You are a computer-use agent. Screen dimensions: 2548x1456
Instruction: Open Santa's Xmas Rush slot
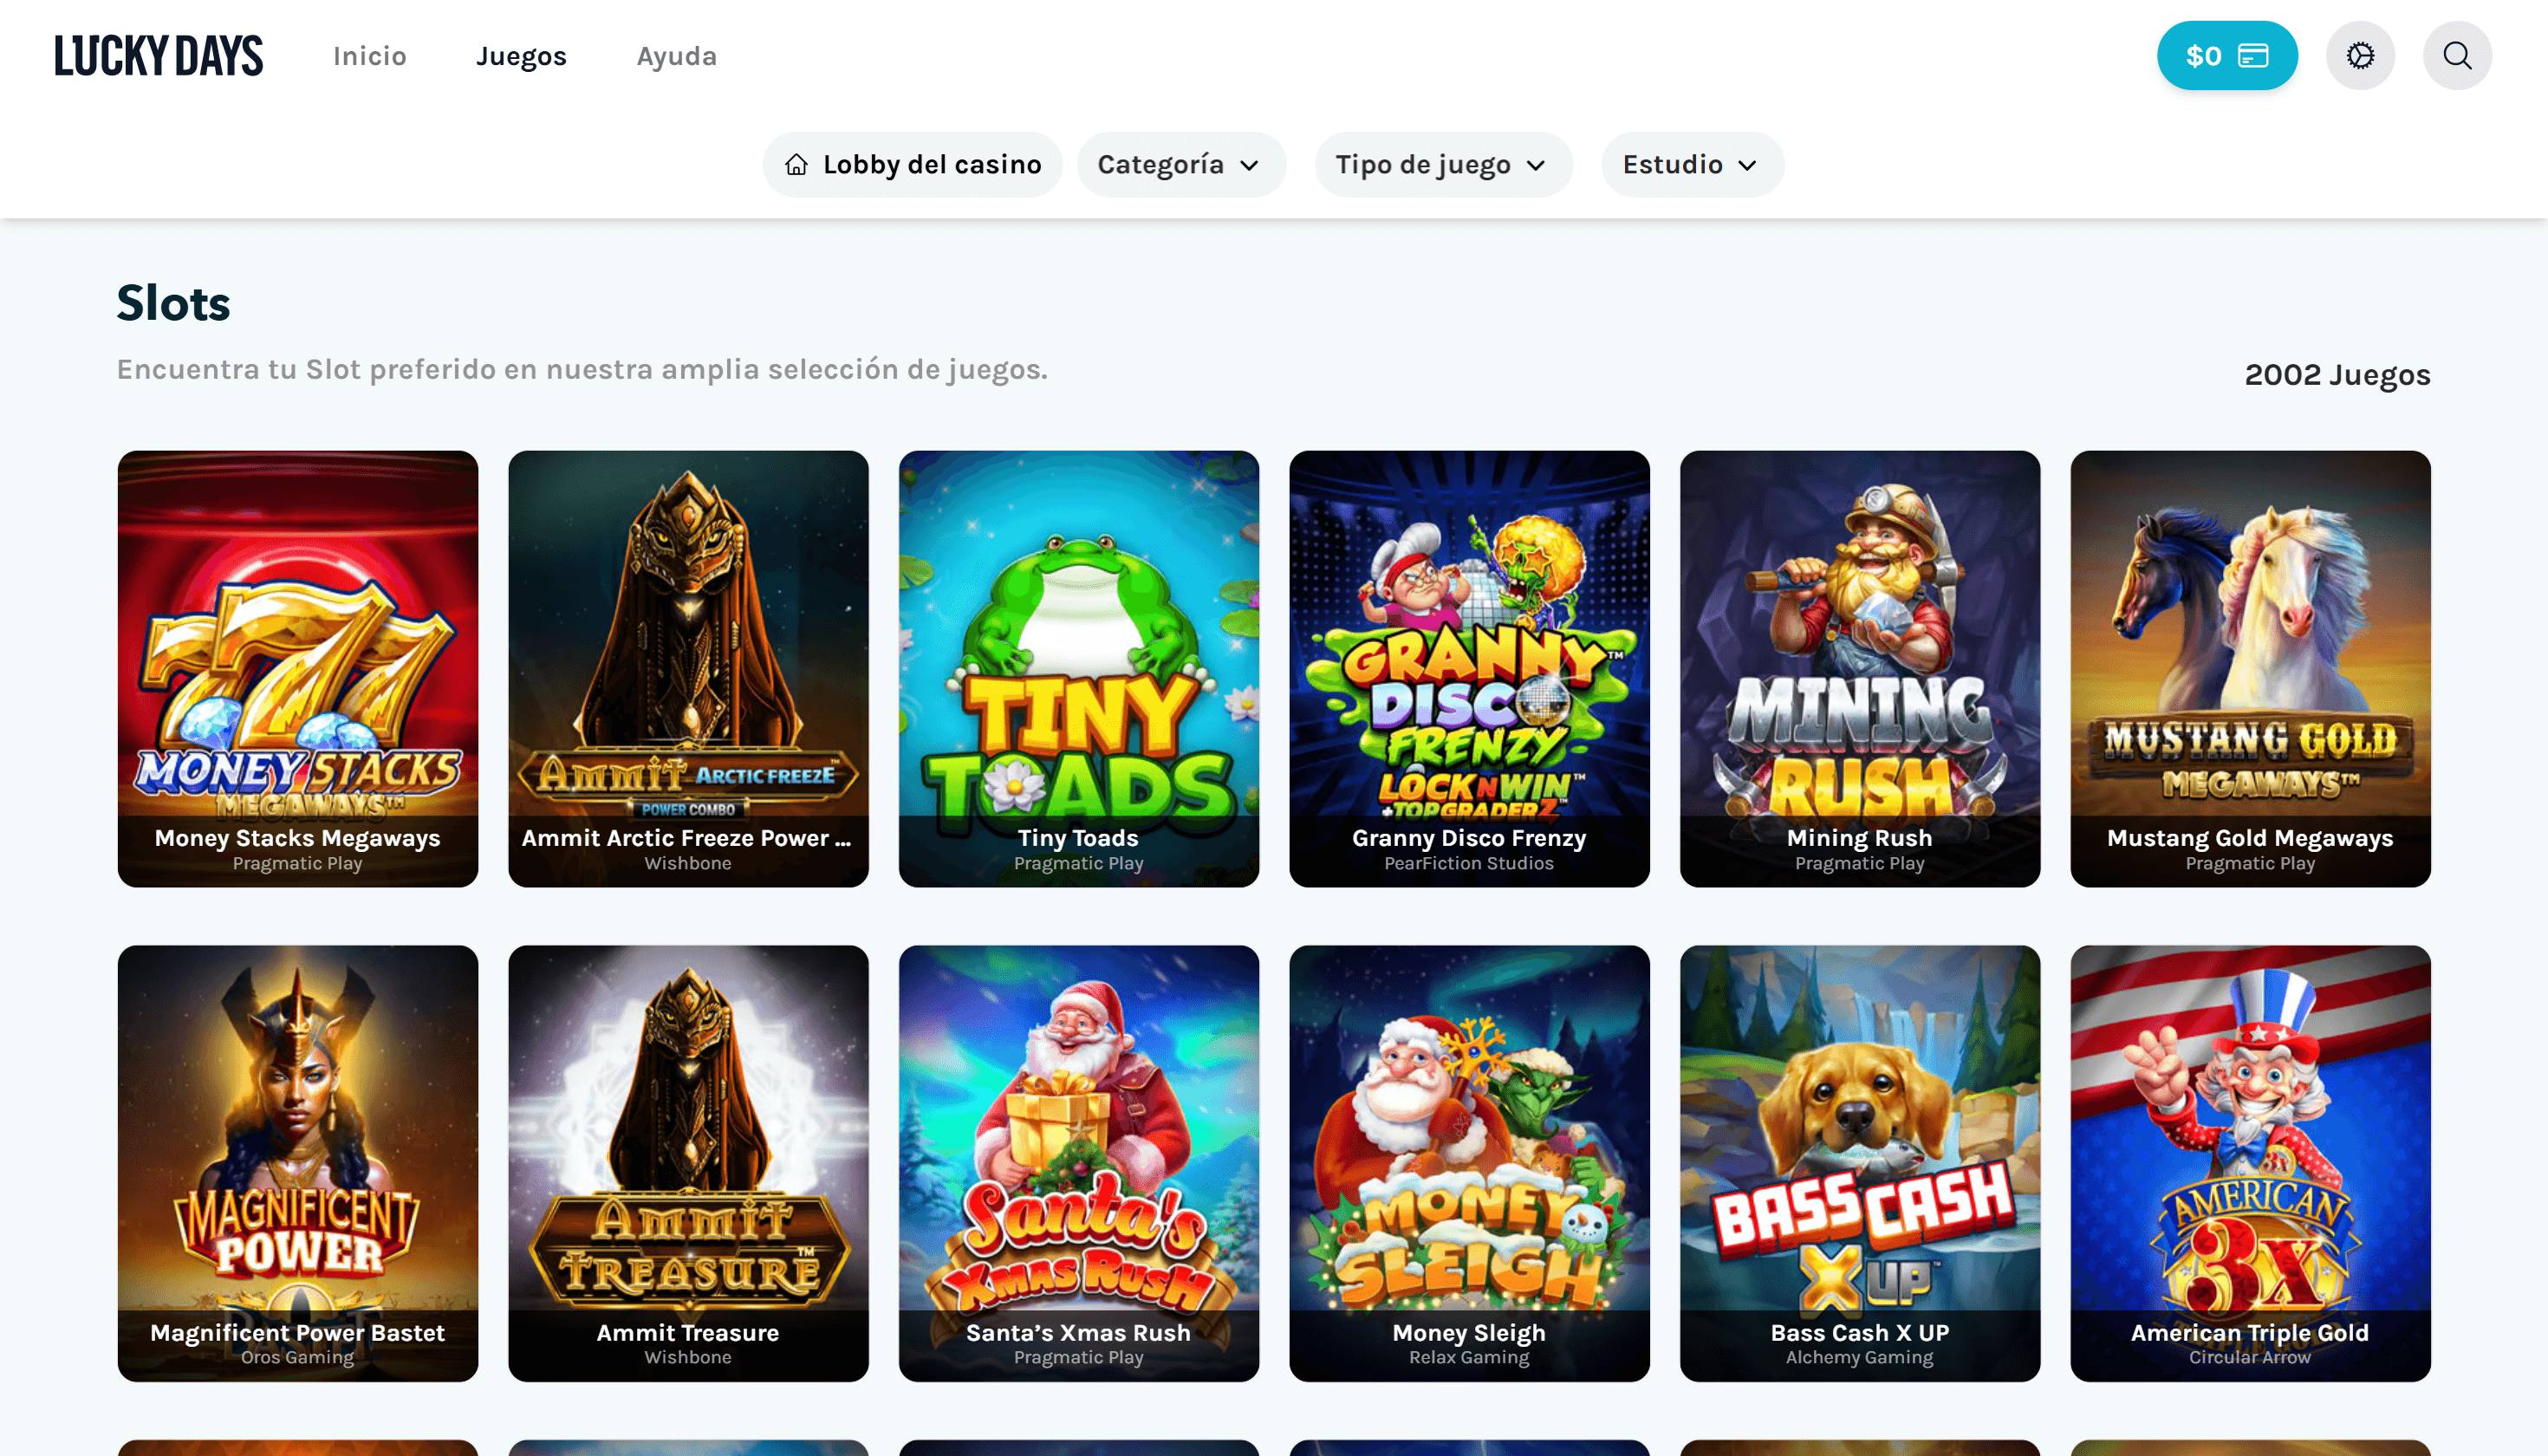click(x=1078, y=1162)
